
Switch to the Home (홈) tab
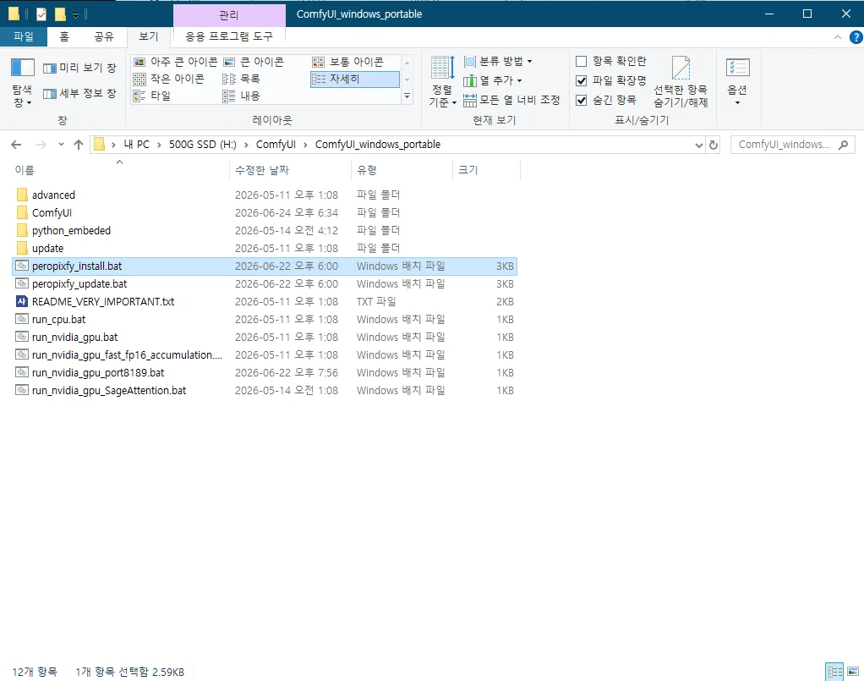point(64,36)
